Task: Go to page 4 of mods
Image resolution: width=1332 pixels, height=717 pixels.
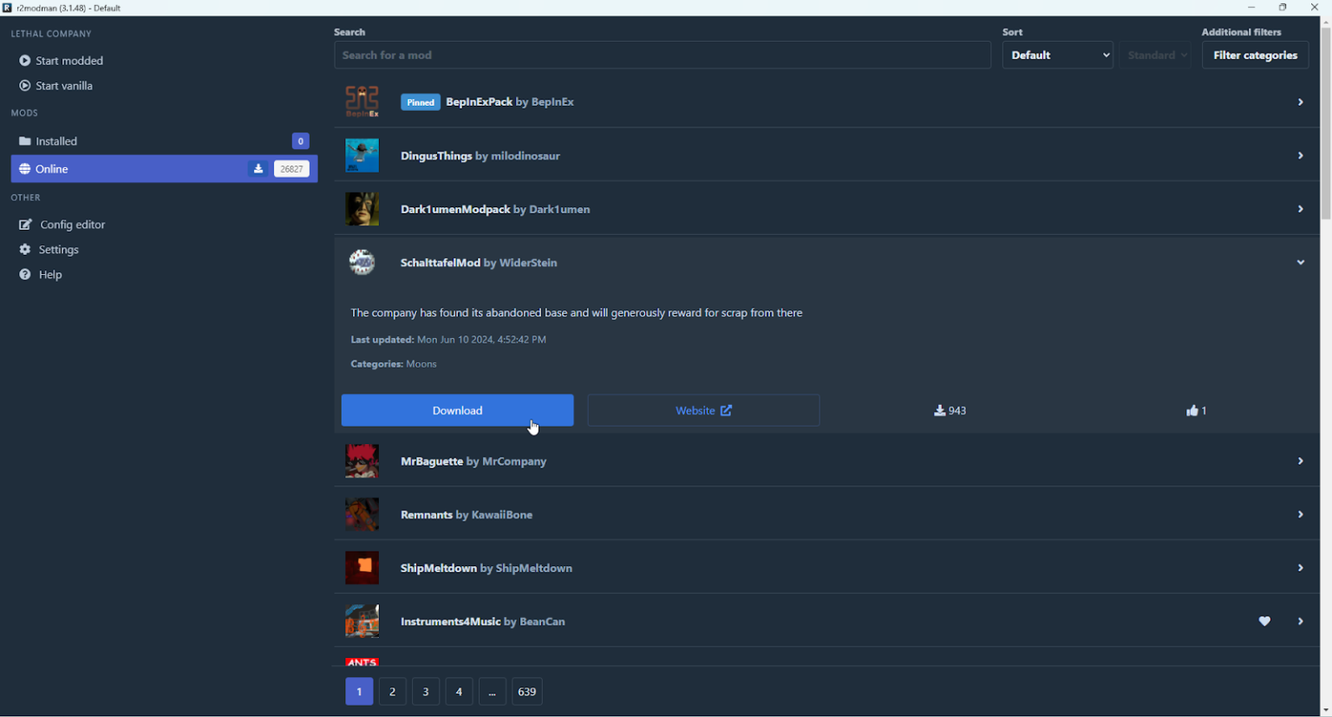Action: pyautogui.click(x=459, y=691)
